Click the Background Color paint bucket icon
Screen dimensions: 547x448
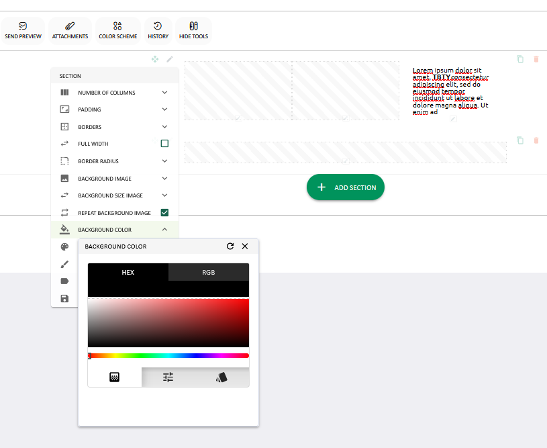coord(64,230)
